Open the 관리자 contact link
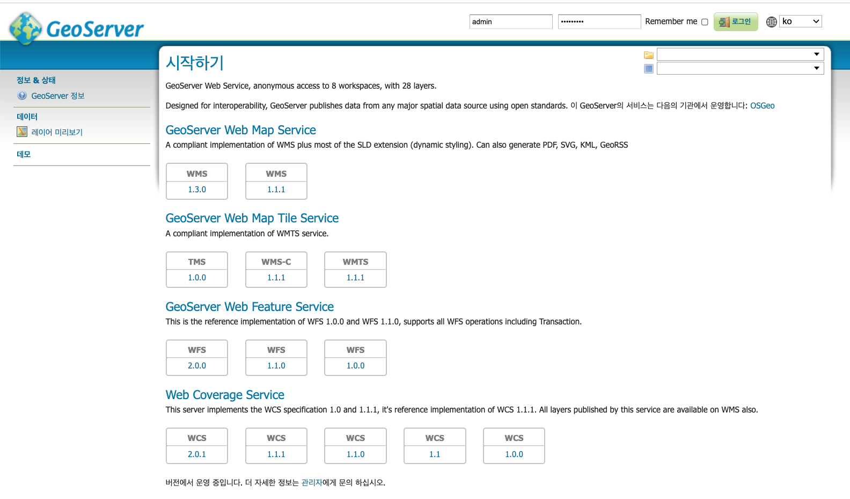 click(312, 482)
